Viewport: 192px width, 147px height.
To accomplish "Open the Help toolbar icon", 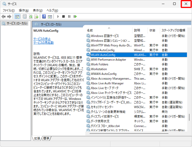I will [x=44, y=16].
